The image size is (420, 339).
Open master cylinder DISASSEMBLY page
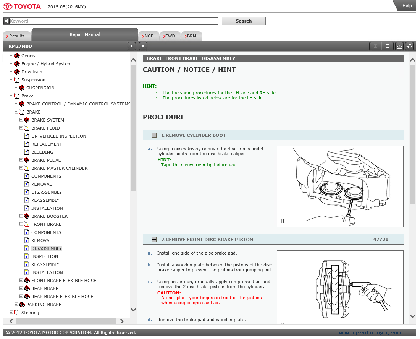click(x=46, y=192)
